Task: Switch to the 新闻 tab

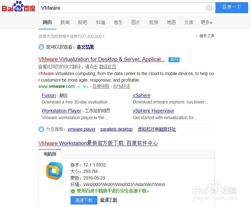Action: click(65, 22)
